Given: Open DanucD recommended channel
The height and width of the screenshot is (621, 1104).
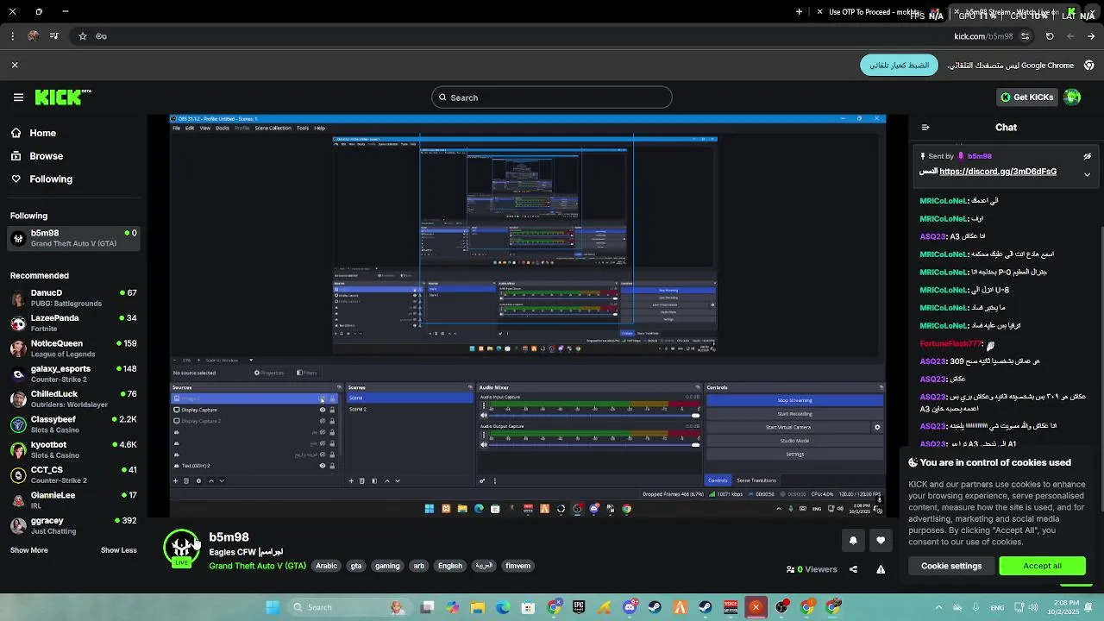Looking at the screenshot, I should [73, 298].
